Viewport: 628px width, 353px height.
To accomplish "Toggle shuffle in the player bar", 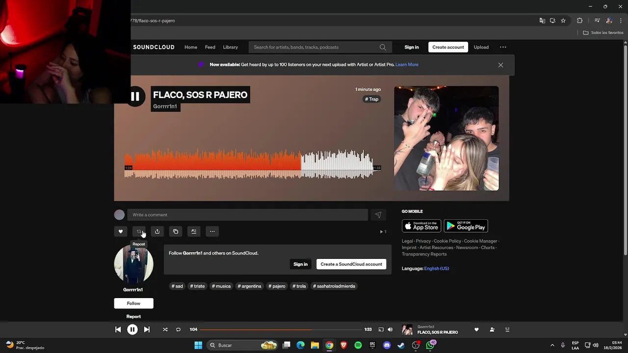I will pos(165,329).
